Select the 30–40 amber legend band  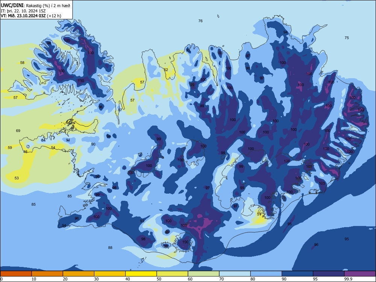[x=110, y=274]
